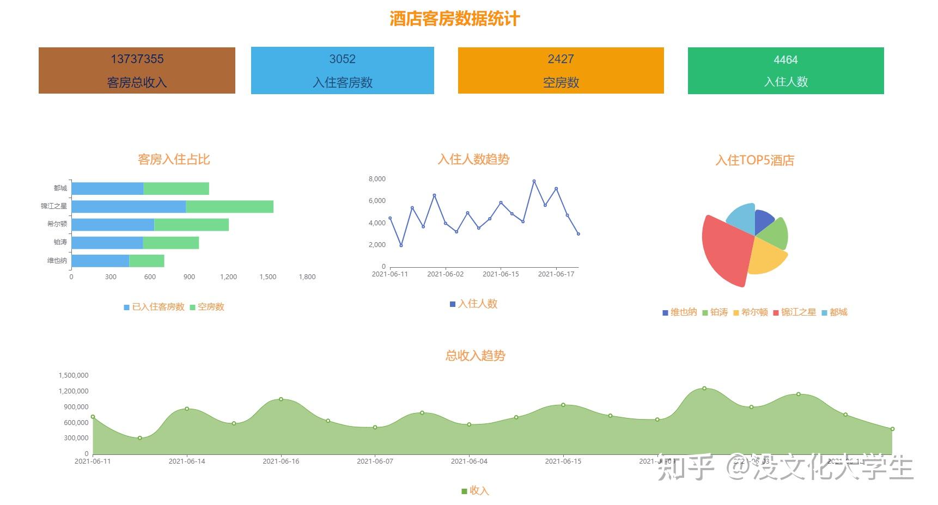Click the yellow 希尔顿 pie slice
Viewport: 938px width, 505px height.
765,257
